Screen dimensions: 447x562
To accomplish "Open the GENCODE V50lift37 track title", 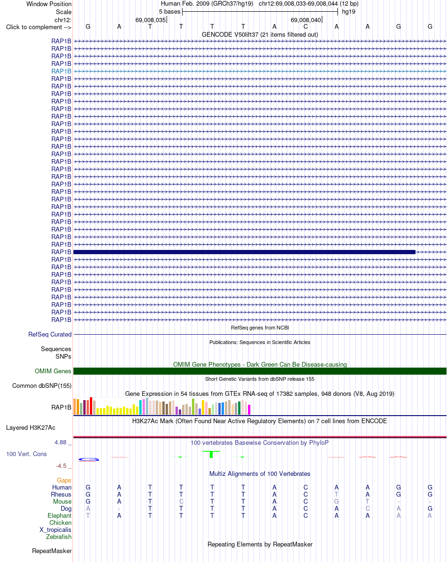I will coord(260,34).
